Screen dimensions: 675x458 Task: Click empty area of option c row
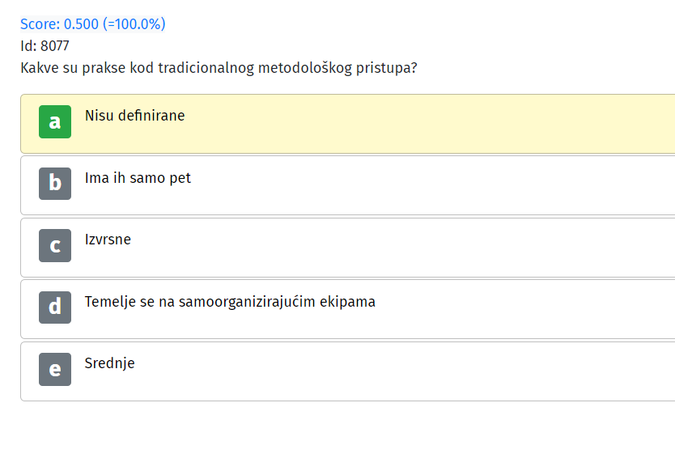coord(431,248)
